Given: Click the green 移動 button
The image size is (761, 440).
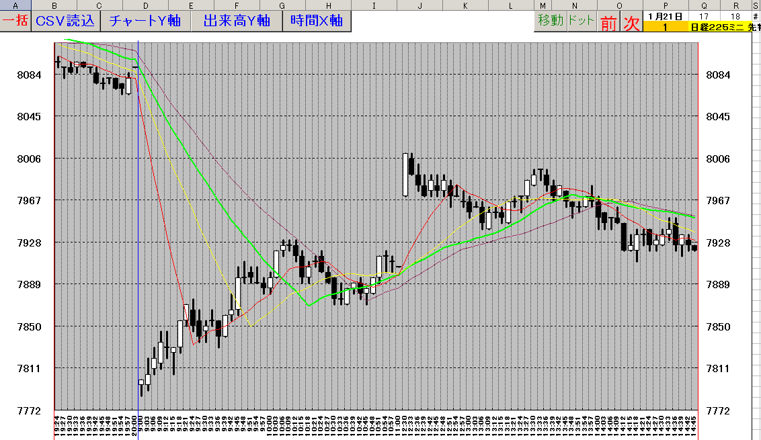Looking at the screenshot, I should click(x=551, y=21).
